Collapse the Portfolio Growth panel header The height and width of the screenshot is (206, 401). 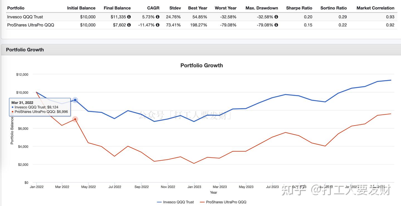[x=25, y=50]
